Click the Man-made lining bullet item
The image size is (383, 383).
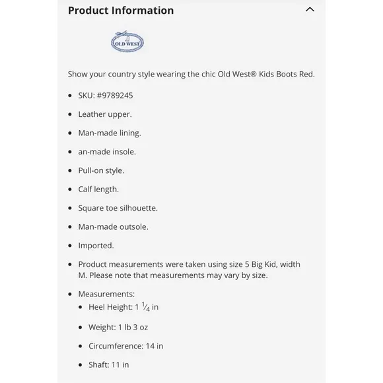(110, 133)
